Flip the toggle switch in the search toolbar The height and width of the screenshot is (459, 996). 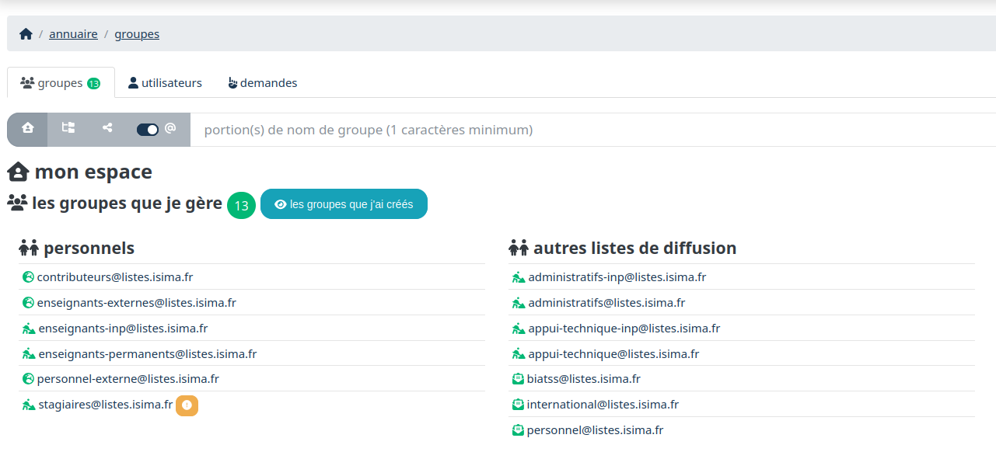point(147,129)
